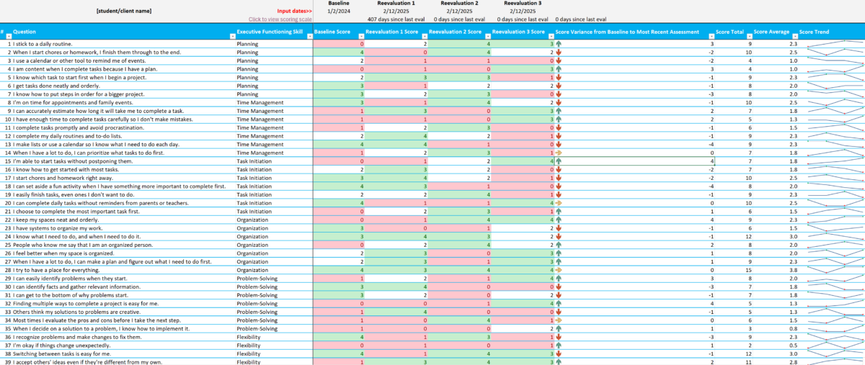Click the up arrow for 'Finding multiple ways to complete a project'

click(x=558, y=303)
